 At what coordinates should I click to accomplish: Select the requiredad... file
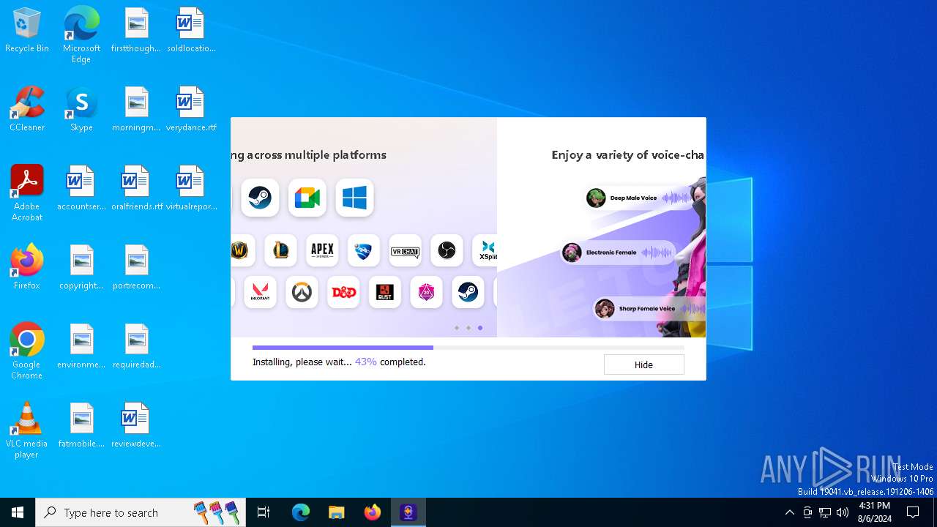point(136,347)
